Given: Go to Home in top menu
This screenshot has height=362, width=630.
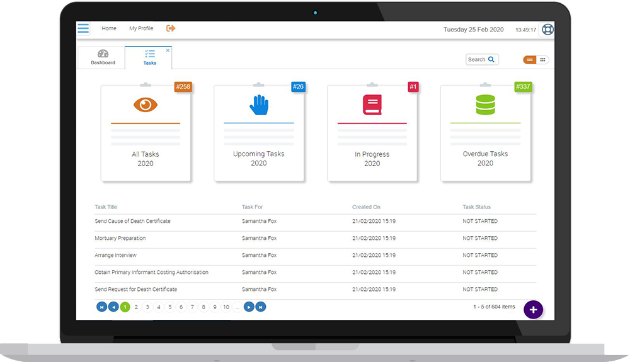Looking at the screenshot, I should [x=109, y=28].
